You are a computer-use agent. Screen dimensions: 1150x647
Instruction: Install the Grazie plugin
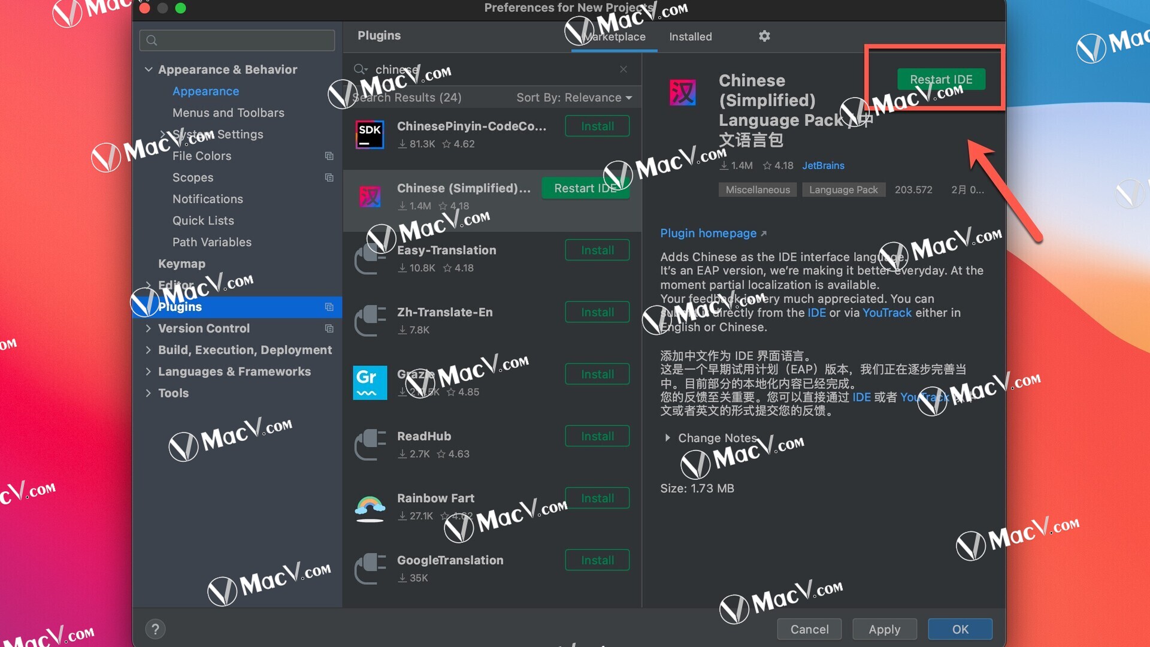point(597,374)
